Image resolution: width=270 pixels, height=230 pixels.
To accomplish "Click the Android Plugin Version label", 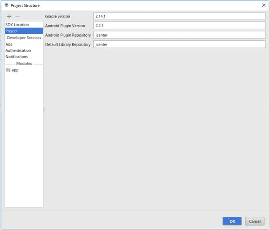I will pos(65,26).
